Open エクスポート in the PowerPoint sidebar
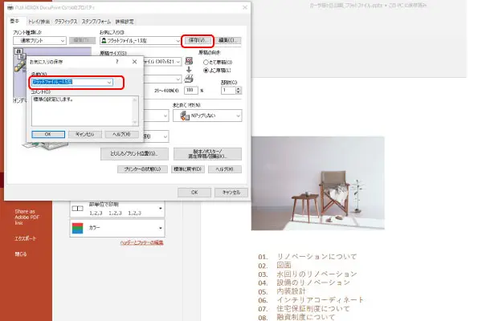This screenshot has height=321, width=482. pos(25,238)
